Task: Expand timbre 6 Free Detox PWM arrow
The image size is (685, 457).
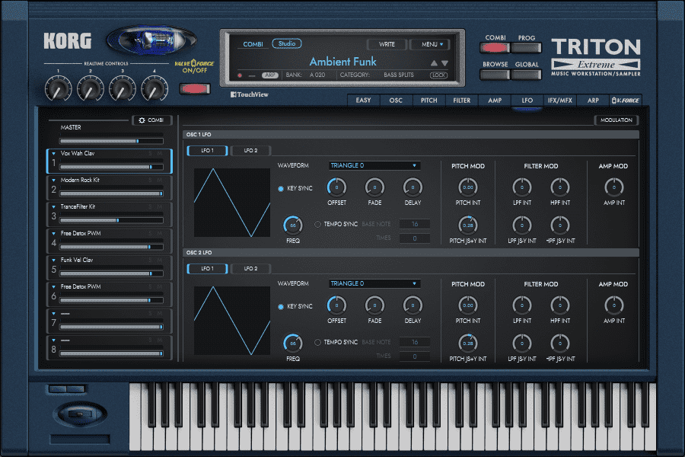Action: (x=54, y=287)
